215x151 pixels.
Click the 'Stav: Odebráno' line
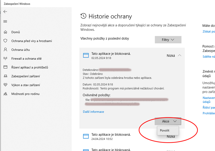click(x=92, y=74)
